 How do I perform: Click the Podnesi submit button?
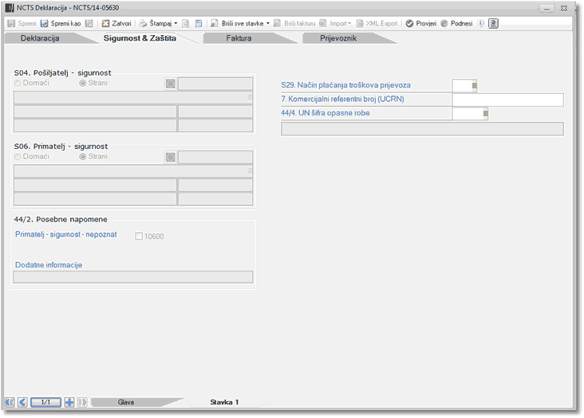click(x=456, y=23)
